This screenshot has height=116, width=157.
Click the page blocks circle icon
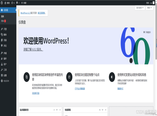27,77
